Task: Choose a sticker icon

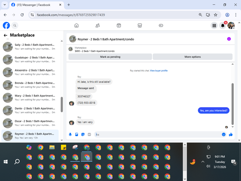Action: [83, 134]
